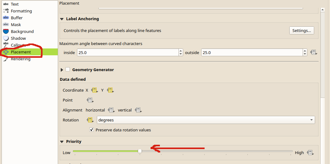Collapse the Label Anchoring section
The height and width of the screenshot is (164, 330).
61,19
